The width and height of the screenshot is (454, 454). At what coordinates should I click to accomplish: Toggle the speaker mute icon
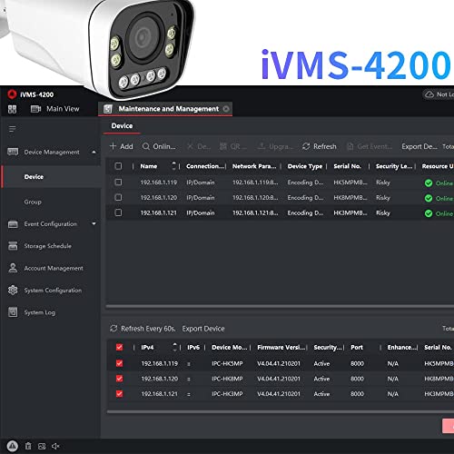55,446
